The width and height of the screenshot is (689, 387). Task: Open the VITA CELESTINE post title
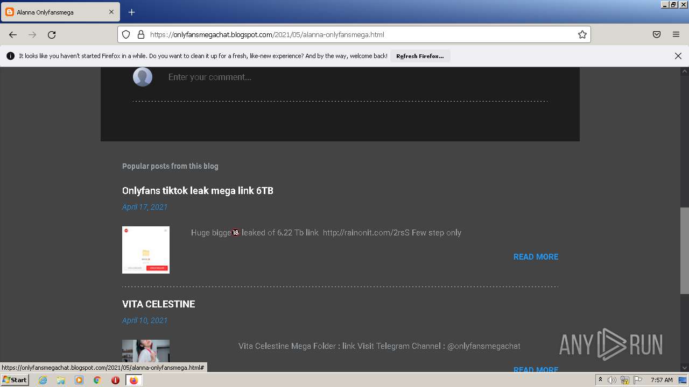[x=158, y=304]
